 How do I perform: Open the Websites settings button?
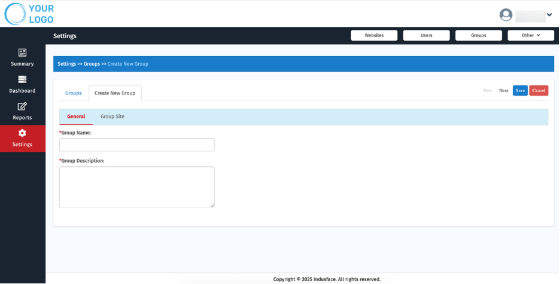coord(374,35)
